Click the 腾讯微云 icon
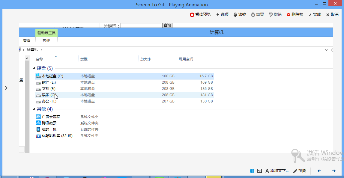 coord(38,123)
